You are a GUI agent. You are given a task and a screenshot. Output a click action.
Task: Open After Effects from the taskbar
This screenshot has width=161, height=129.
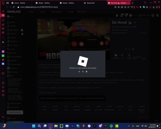click(72, 126)
